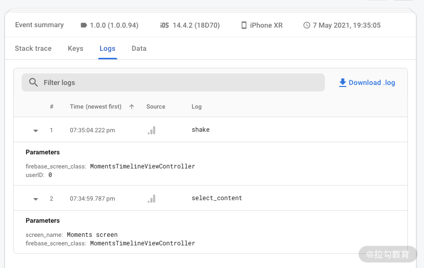
Task: Download the .log file
Action: click(x=367, y=82)
